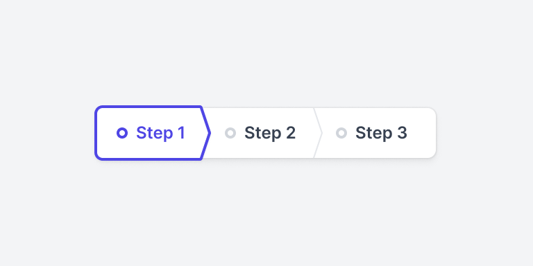Switch to the Step 3 segment
This screenshot has width=533, height=266.
(x=375, y=133)
